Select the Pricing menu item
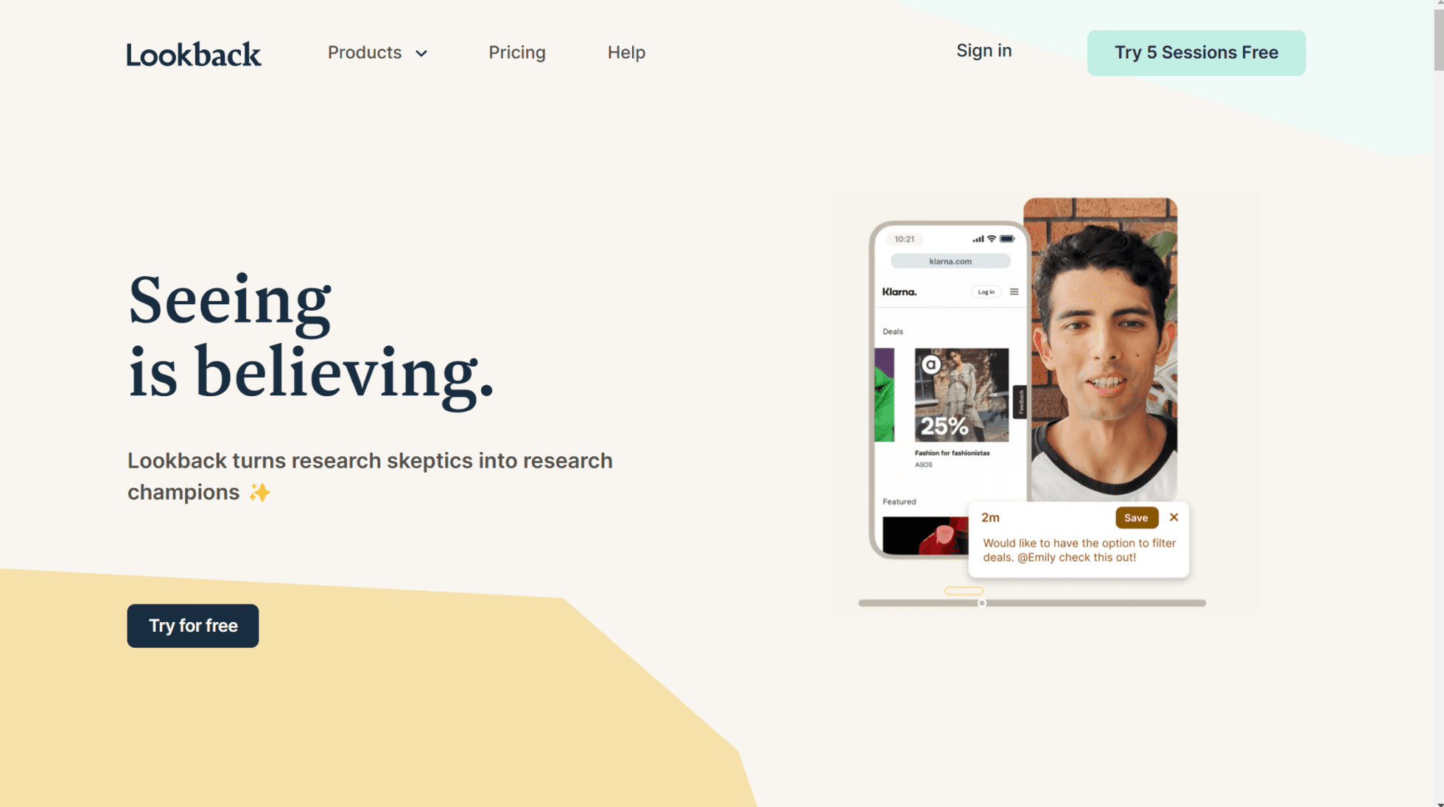1444x807 pixels. [516, 52]
